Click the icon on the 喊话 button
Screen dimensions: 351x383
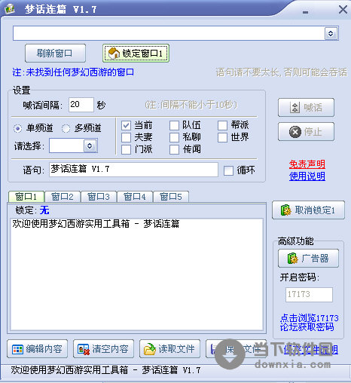pyautogui.click(x=295, y=108)
